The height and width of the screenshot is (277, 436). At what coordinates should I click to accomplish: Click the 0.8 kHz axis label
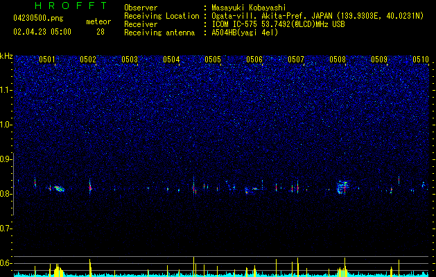point(6,194)
